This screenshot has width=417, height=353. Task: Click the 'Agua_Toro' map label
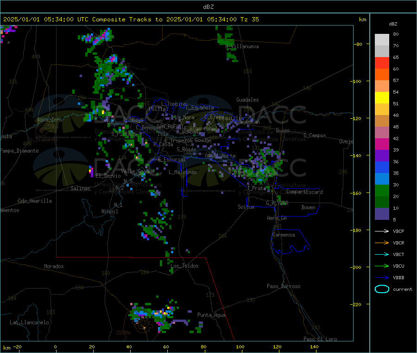(x=50, y=120)
